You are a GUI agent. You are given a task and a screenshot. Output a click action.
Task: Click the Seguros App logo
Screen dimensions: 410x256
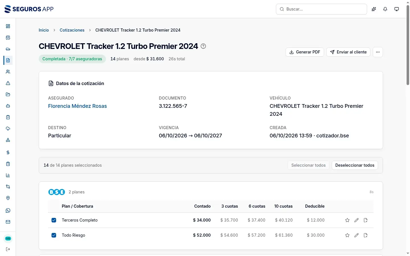click(x=29, y=9)
